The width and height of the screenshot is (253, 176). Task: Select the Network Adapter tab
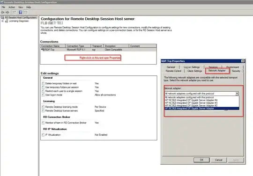(x=217, y=71)
